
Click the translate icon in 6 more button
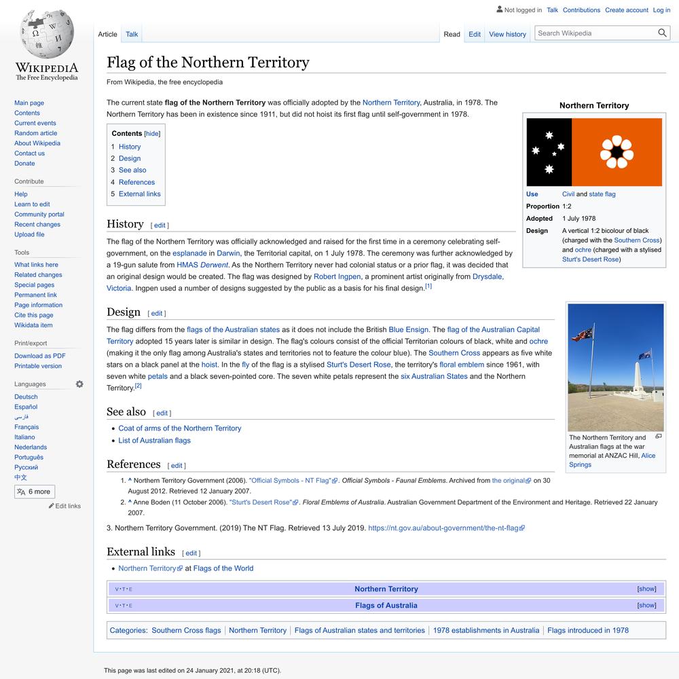click(21, 492)
